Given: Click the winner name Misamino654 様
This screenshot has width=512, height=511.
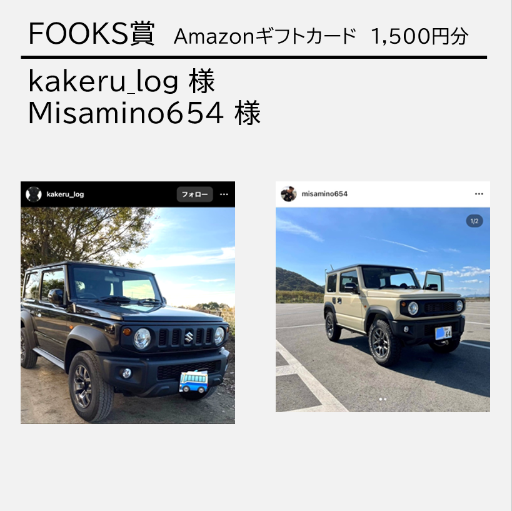Looking at the screenshot, I should tap(144, 113).
